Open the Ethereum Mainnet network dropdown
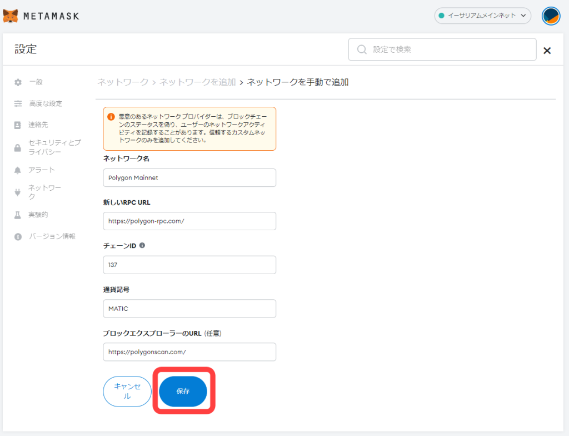This screenshot has width=569, height=436. click(483, 16)
